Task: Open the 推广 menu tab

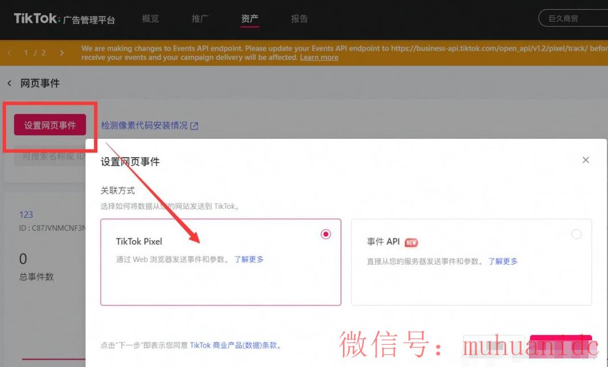Action: pos(200,19)
